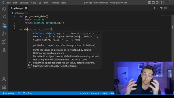Expand the run button dropdown arrow

tap(157, 8)
